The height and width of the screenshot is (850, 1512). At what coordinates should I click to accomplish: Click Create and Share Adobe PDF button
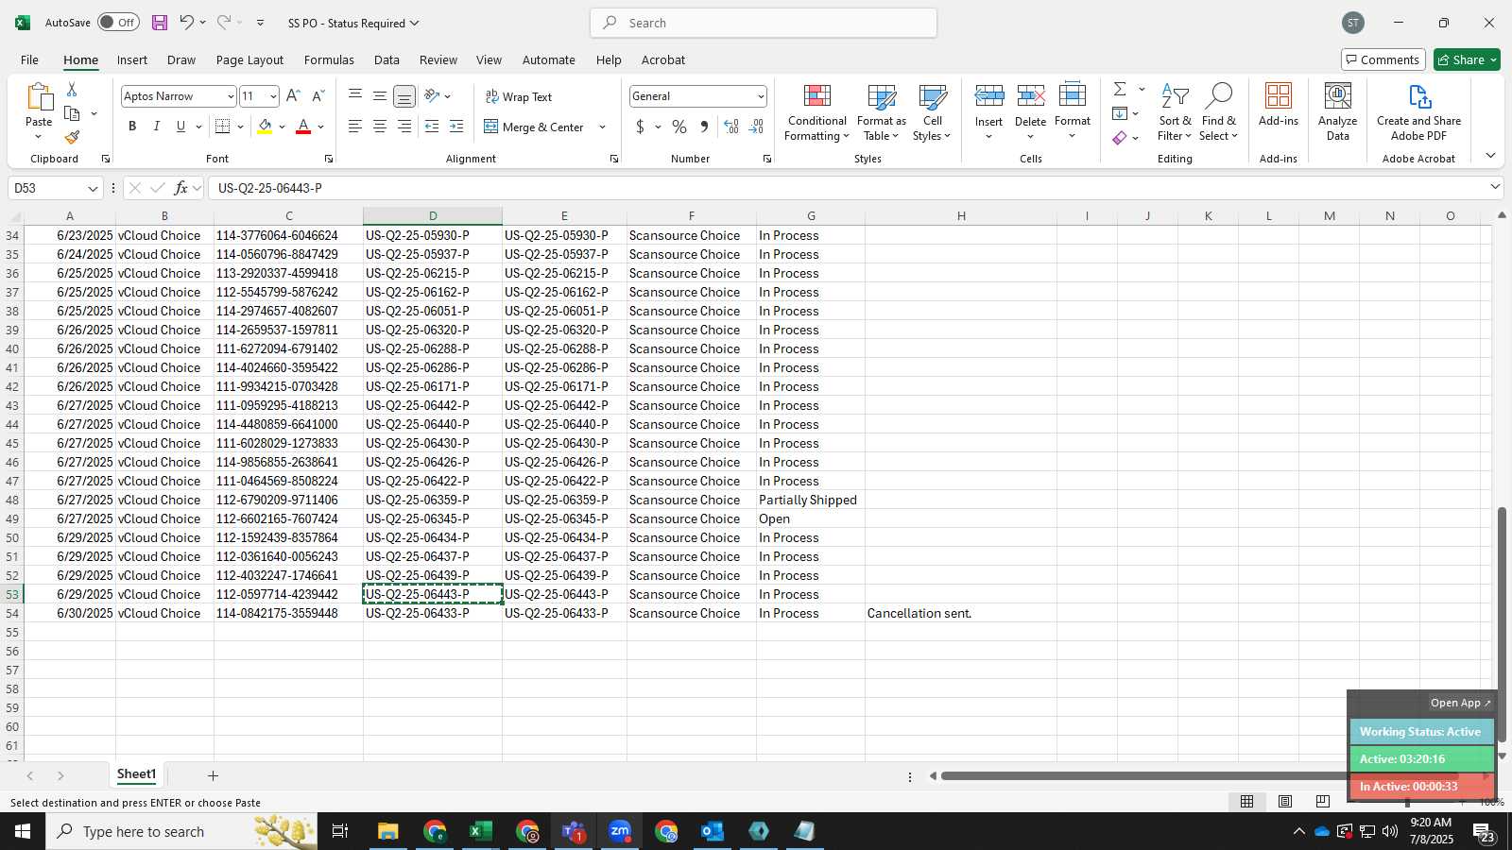tap(1418, 112)
